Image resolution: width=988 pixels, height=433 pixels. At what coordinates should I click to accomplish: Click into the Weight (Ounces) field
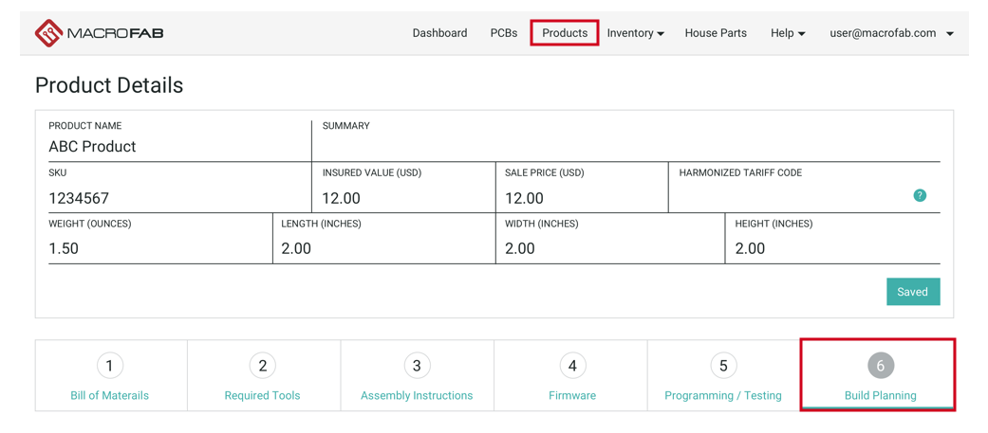click(x=157, y=248)
